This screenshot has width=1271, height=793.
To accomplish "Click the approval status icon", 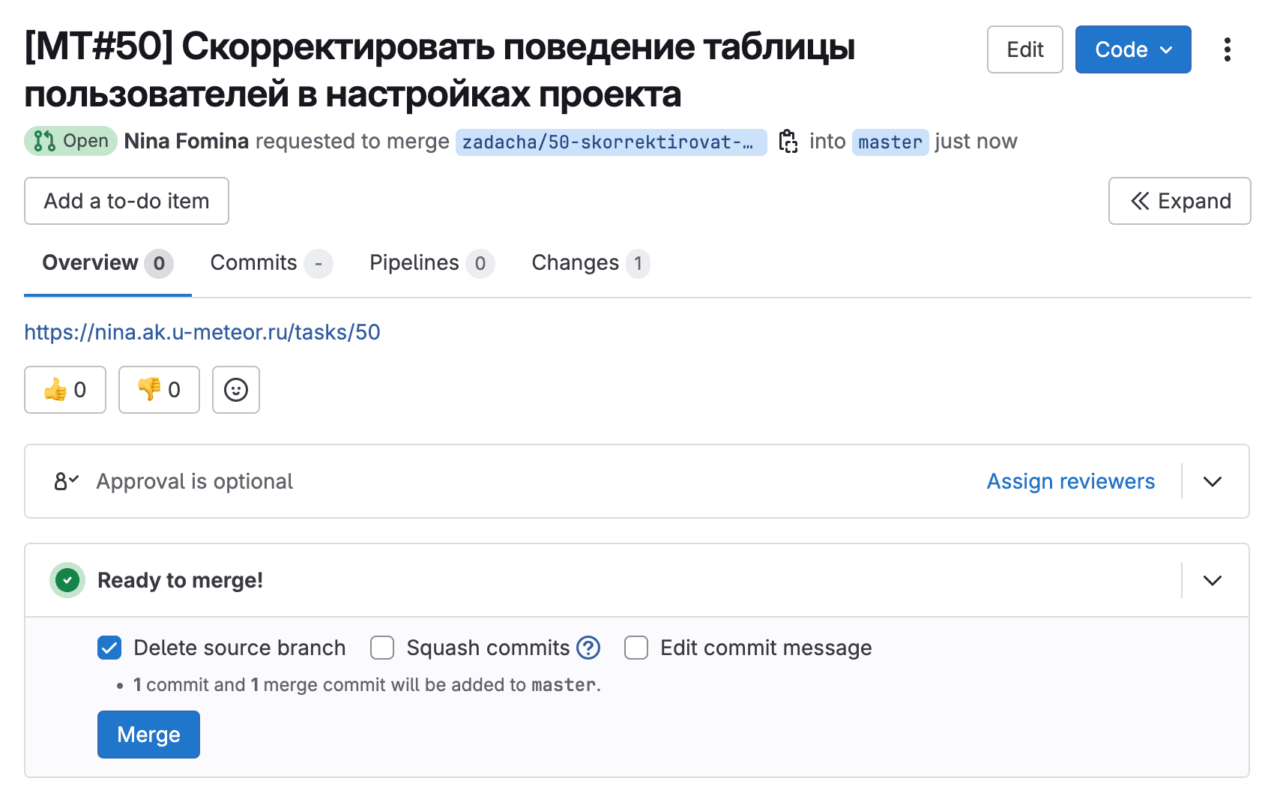I will (66, 481).
